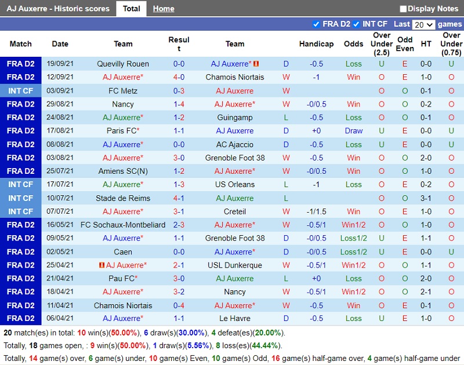Screen dimensions: 464x365
Task: Click the FC Metz team name
Action: pyautogui.click(x=123, y=91)
